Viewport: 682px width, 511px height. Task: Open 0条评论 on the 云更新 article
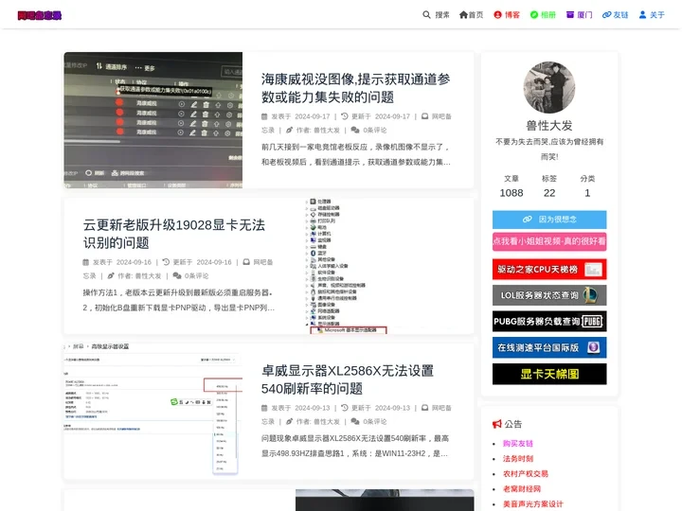click(196, 276)
